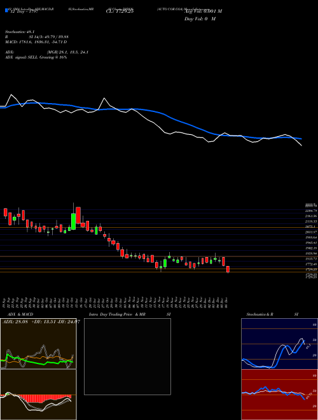This screenshot has width=318, height=420.
Task: Click the 1902.18 price axis label
Action: 312,248
